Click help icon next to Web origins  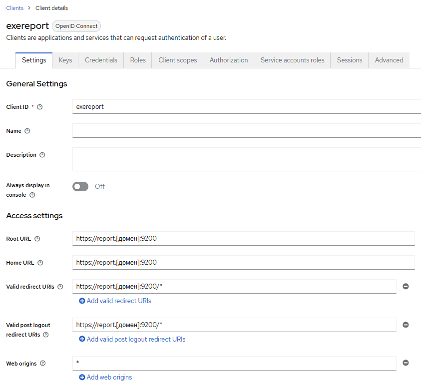[x=42, y=364]
